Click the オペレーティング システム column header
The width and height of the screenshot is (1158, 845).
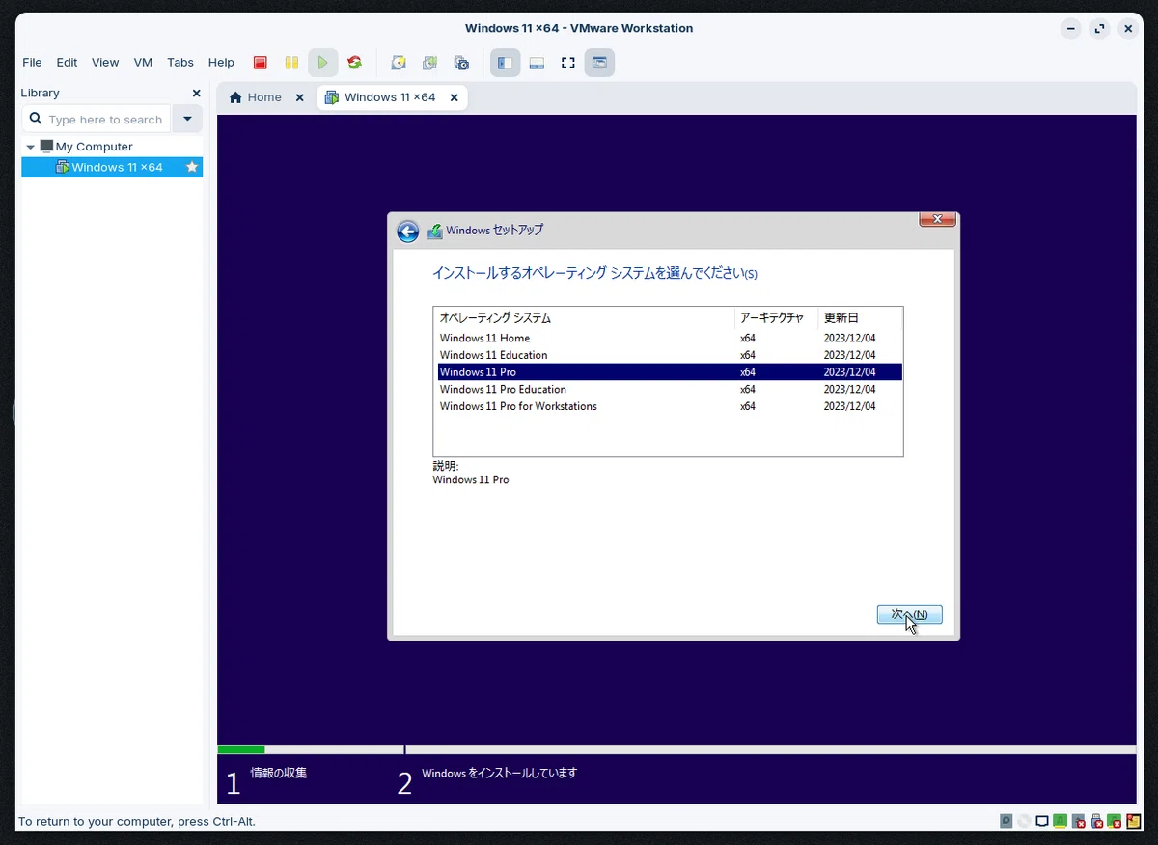pyautogui.click(x=584, y=318)
